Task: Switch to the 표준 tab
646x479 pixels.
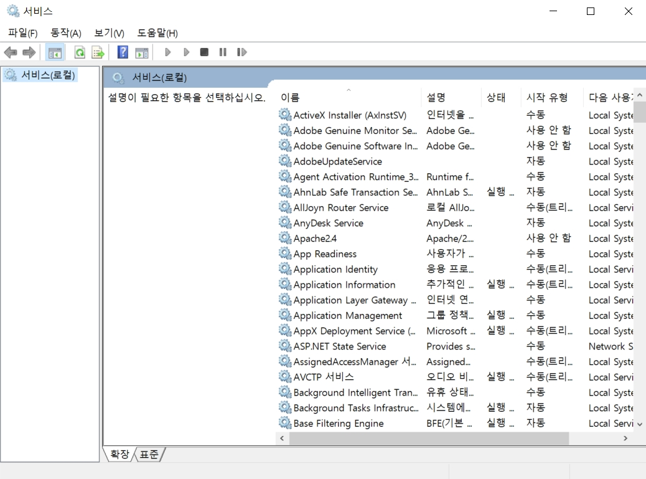Action: [x=149, y=454]
